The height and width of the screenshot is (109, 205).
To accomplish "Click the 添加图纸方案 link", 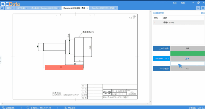I will [158, 13].
